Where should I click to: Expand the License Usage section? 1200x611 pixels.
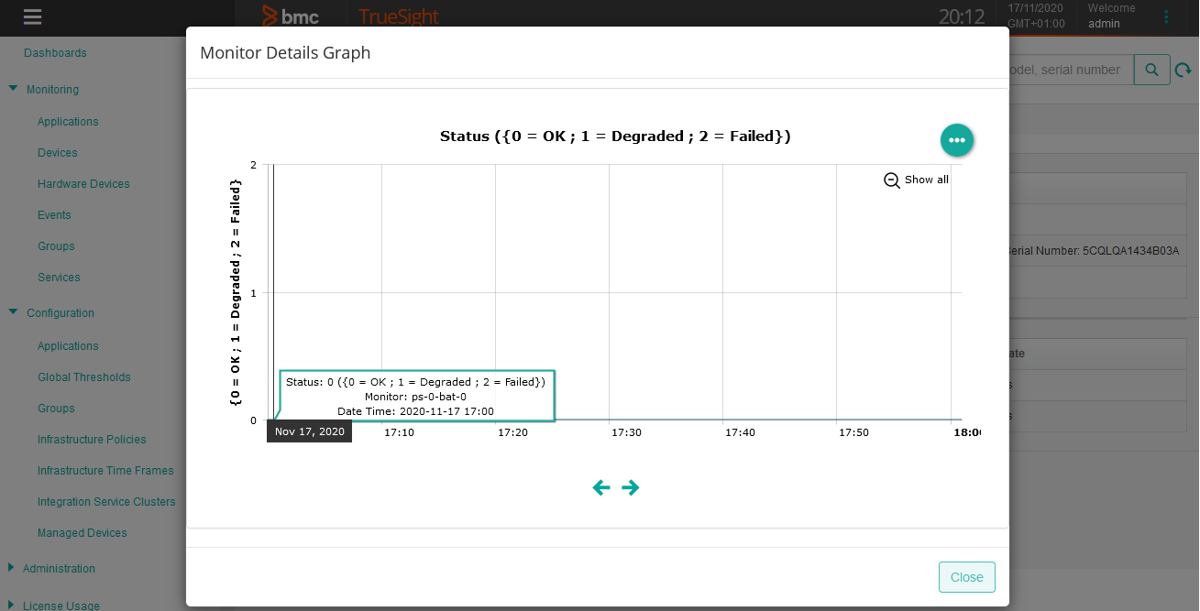pyautogui.click(x=12, y=604)
